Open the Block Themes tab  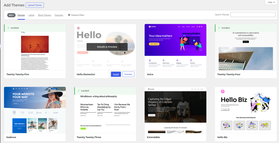click(44, 15)
